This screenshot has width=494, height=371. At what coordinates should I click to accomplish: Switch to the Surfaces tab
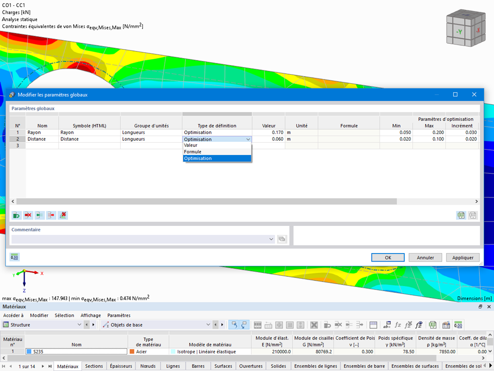click(223, 366)
